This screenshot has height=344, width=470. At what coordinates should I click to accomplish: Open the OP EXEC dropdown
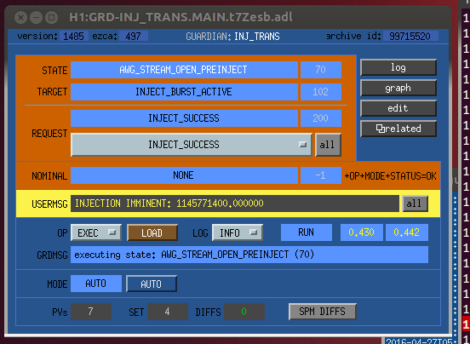96,232
